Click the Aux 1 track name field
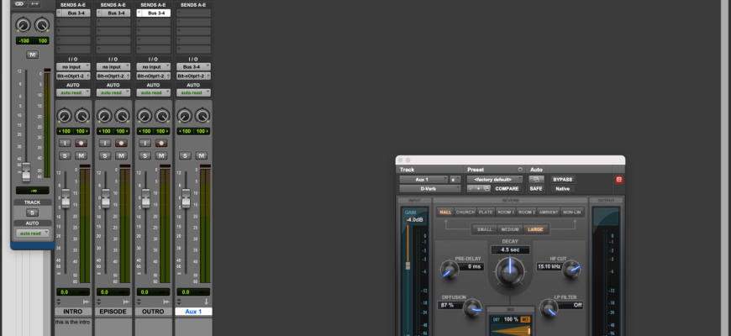 193,311
